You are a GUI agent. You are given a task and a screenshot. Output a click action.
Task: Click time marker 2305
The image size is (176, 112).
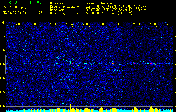tap(86, 24)
